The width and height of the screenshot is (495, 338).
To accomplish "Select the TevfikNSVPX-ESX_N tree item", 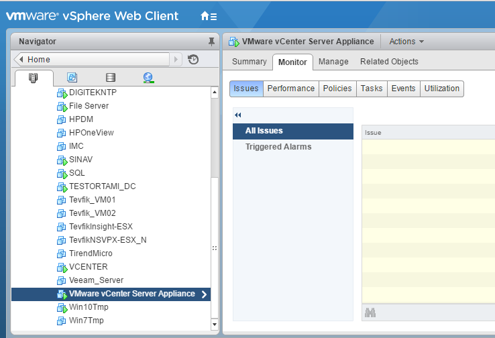I will [x=101, y=241].
